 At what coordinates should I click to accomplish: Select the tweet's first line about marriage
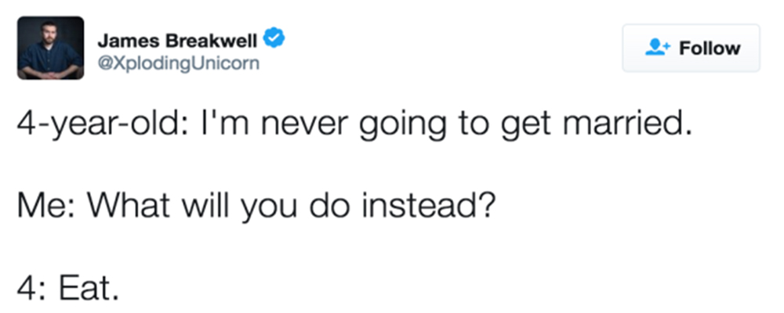pos(355,124)
